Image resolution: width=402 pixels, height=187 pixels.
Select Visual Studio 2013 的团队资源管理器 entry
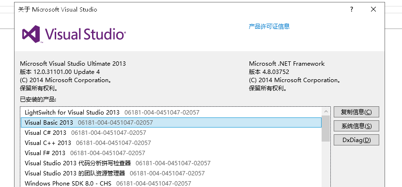[171, 173]
